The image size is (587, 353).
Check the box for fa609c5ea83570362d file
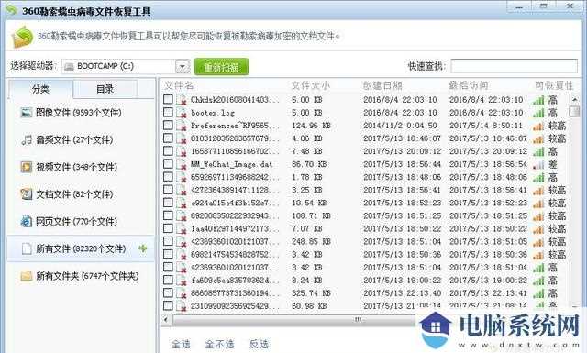point(168,280)
